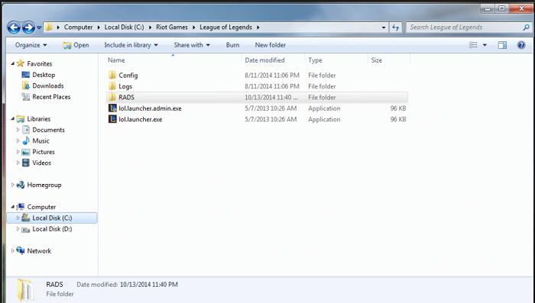Expand the Pictures library
The image size is (535, 303).
[x=18, y=152]
